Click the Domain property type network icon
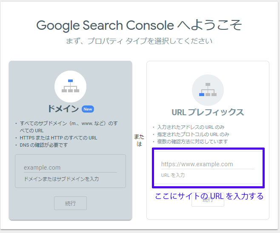This screenshot has height=233, width=280. 70,86
